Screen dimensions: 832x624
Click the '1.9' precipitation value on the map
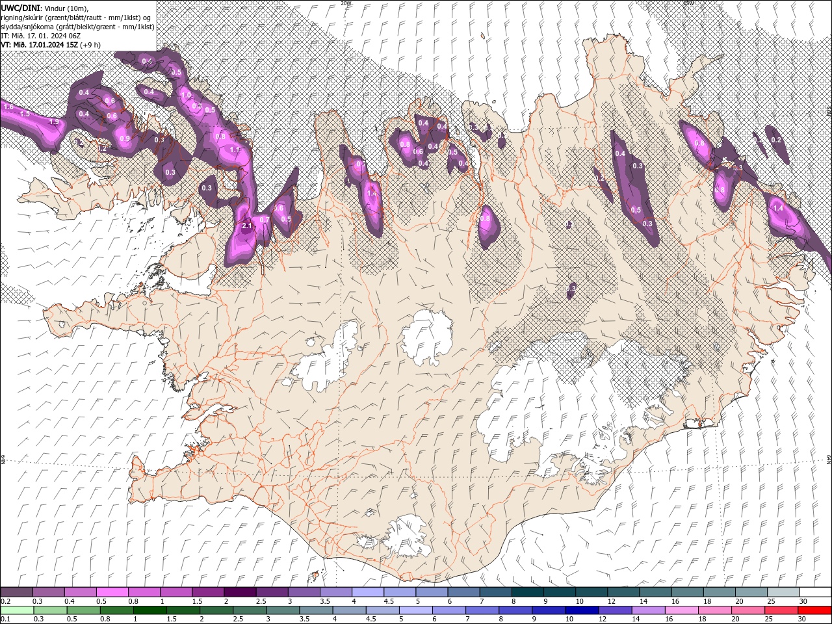(55, 122)
